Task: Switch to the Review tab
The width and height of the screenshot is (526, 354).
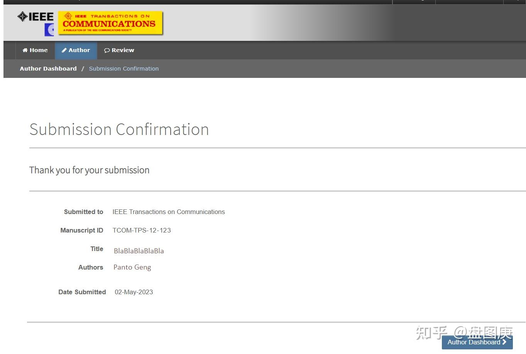Action: pyautogui.click(x=119, y=50)
